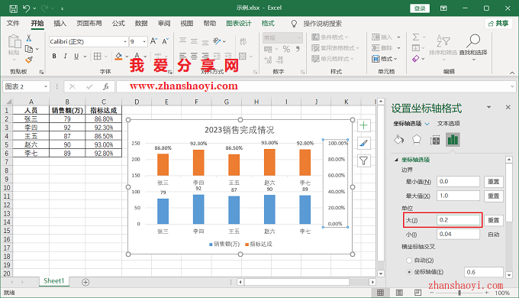Screen dimensions: 519x298
Task: Increase font size with larger A icon
Action: [153, 41]
